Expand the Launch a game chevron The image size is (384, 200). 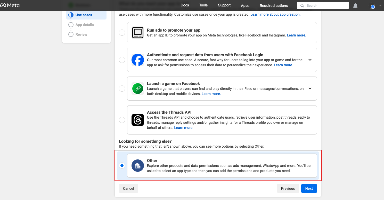coord(310,89)
